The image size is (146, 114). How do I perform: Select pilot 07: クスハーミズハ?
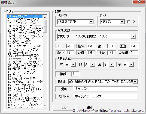(25, 39)
